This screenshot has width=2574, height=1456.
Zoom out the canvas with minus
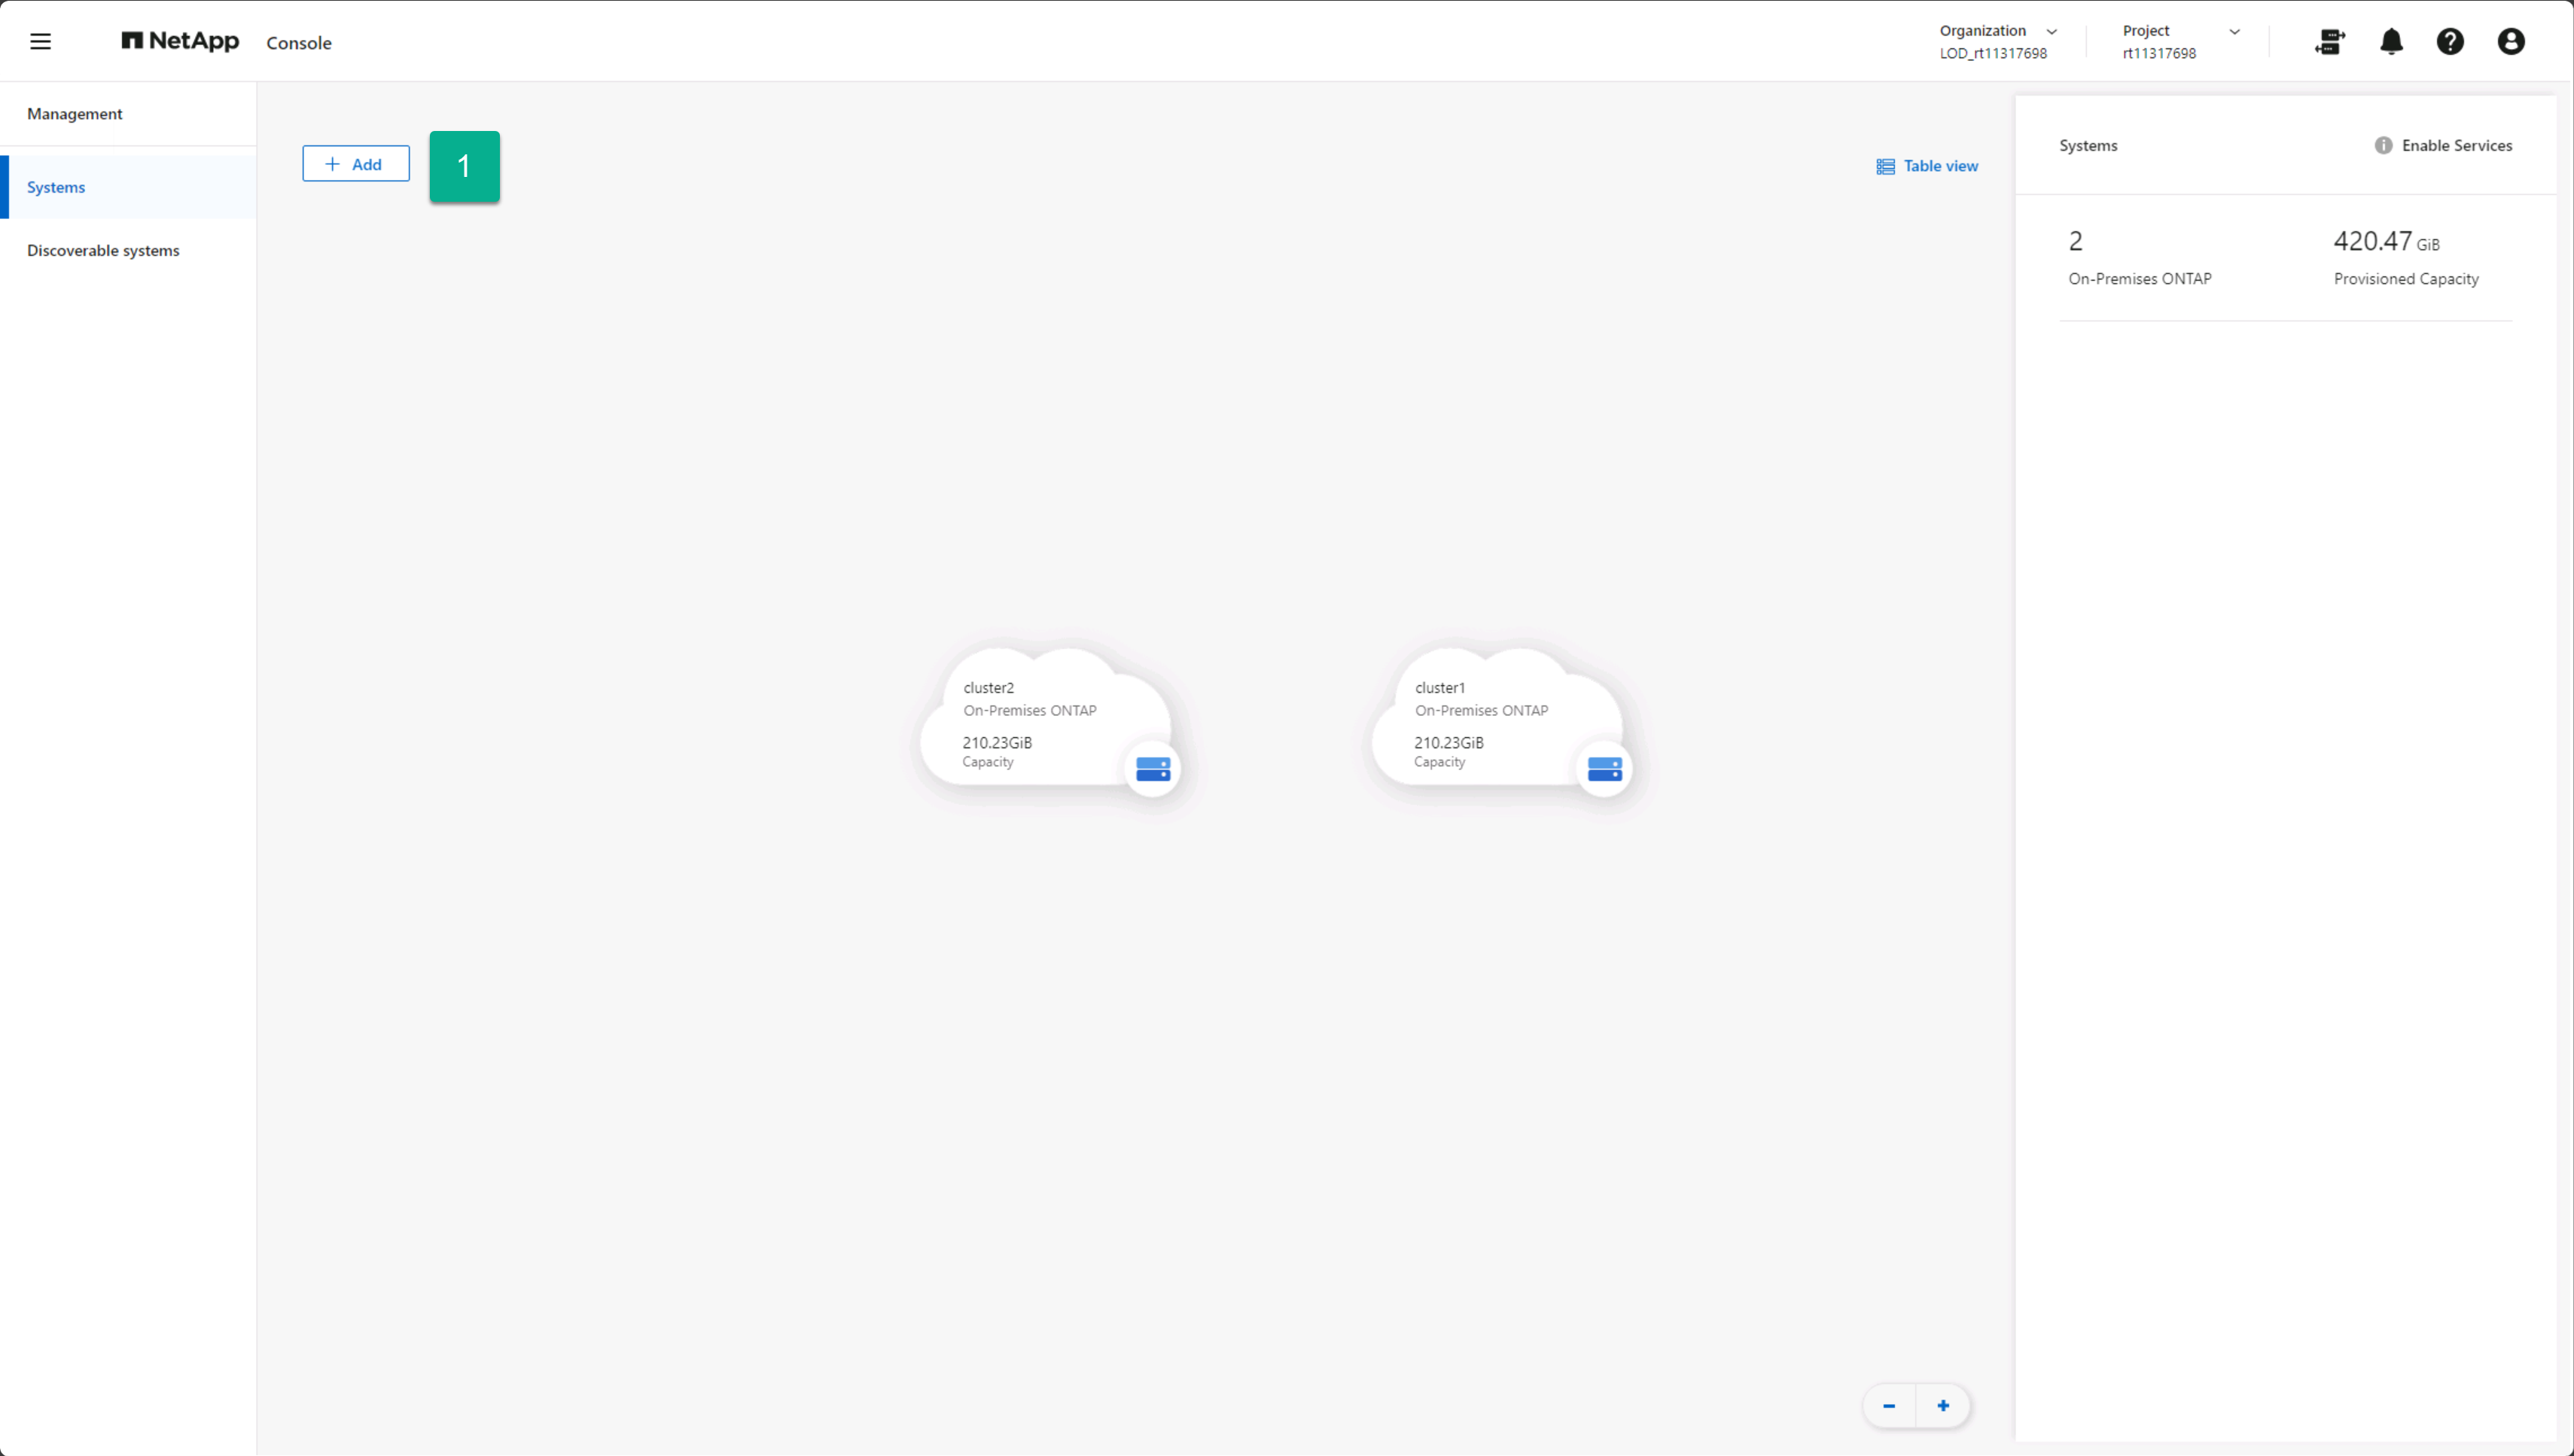point(1888,1405)
